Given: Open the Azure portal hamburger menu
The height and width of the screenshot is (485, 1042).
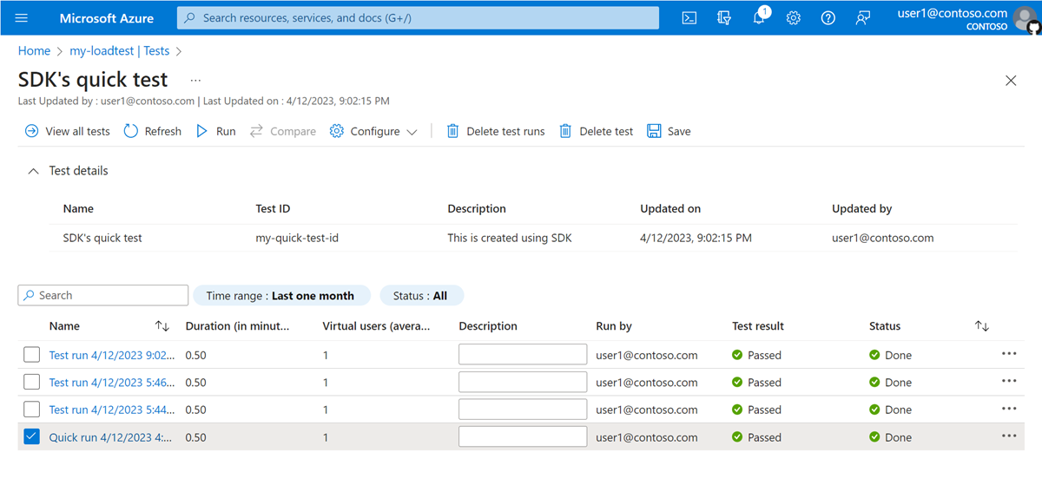Looking at the screenshot, I should point(22,17).
